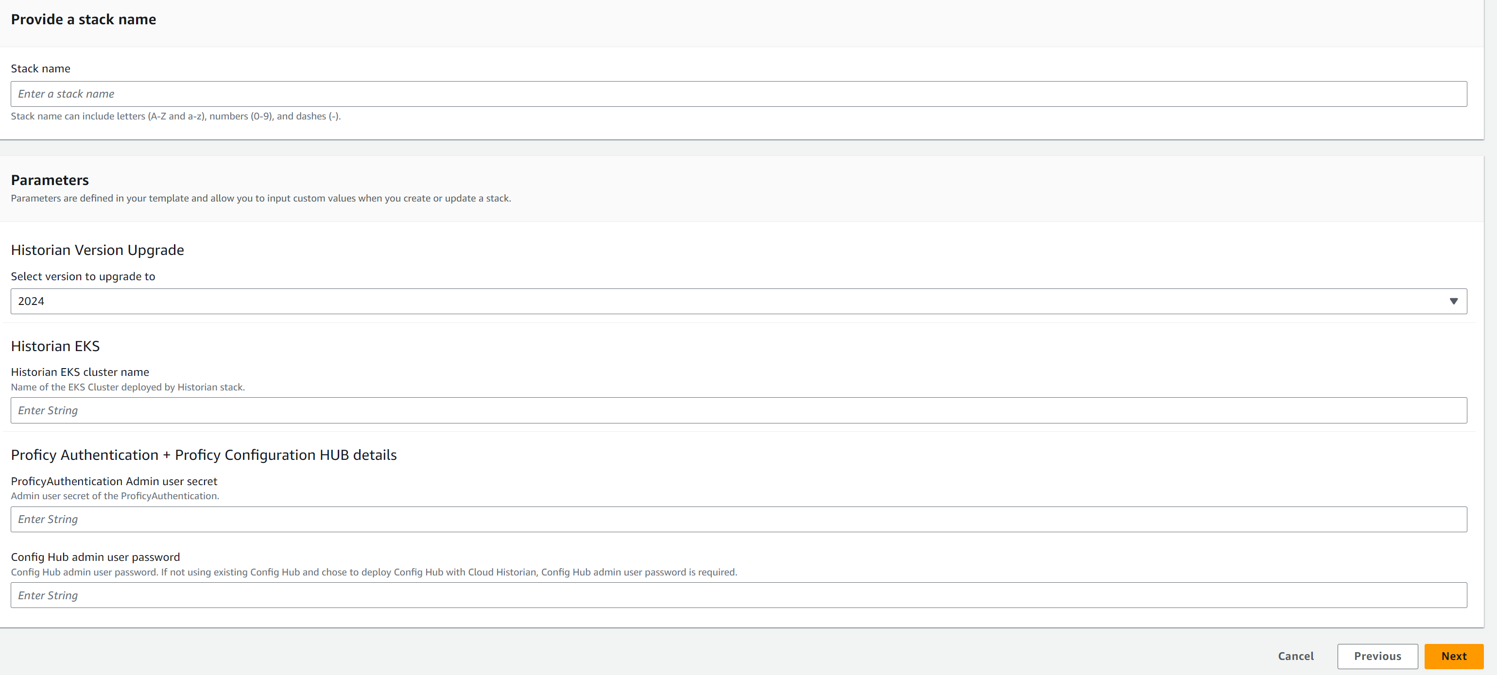Click the 'Provide a stack name' heading
The height and width of the screenshot is (675, 1497).
pyautogui.click(x=84, y=20)
